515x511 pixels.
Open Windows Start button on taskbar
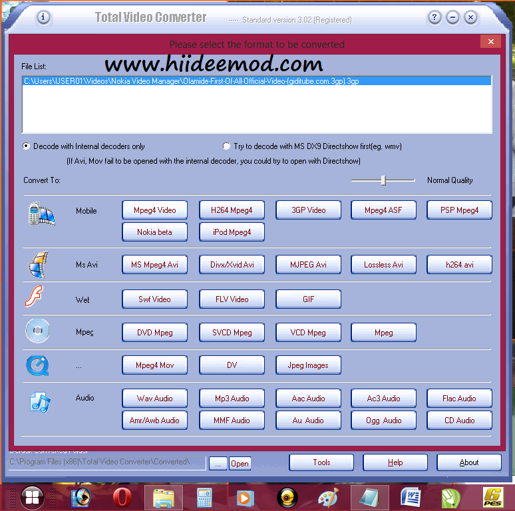(32, 497)
